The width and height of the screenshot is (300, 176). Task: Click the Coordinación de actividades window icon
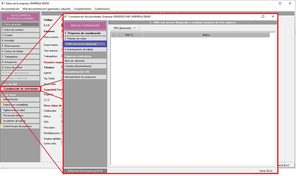coord(66,16)
